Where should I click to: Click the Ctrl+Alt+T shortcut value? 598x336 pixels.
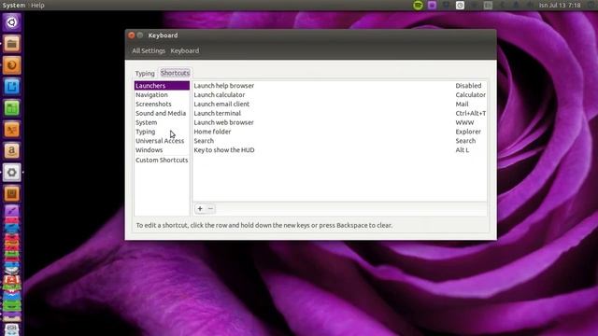471,113
